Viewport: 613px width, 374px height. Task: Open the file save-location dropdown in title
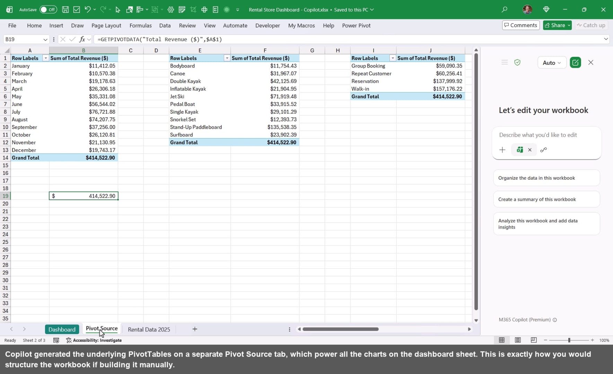[372, 10]
